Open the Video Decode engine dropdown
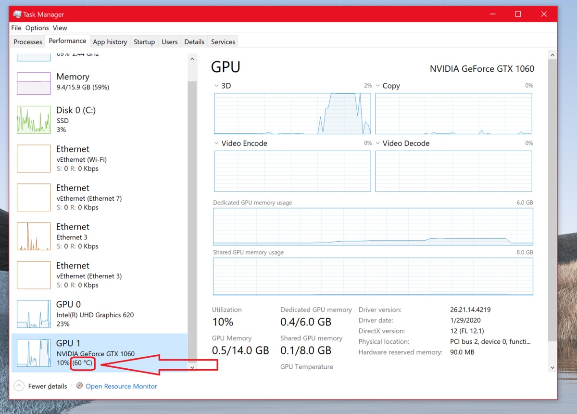 (377, 143)
